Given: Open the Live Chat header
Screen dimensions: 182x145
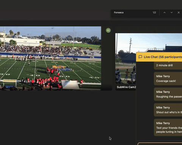Looking at the screenshot, I should point(159,57).
